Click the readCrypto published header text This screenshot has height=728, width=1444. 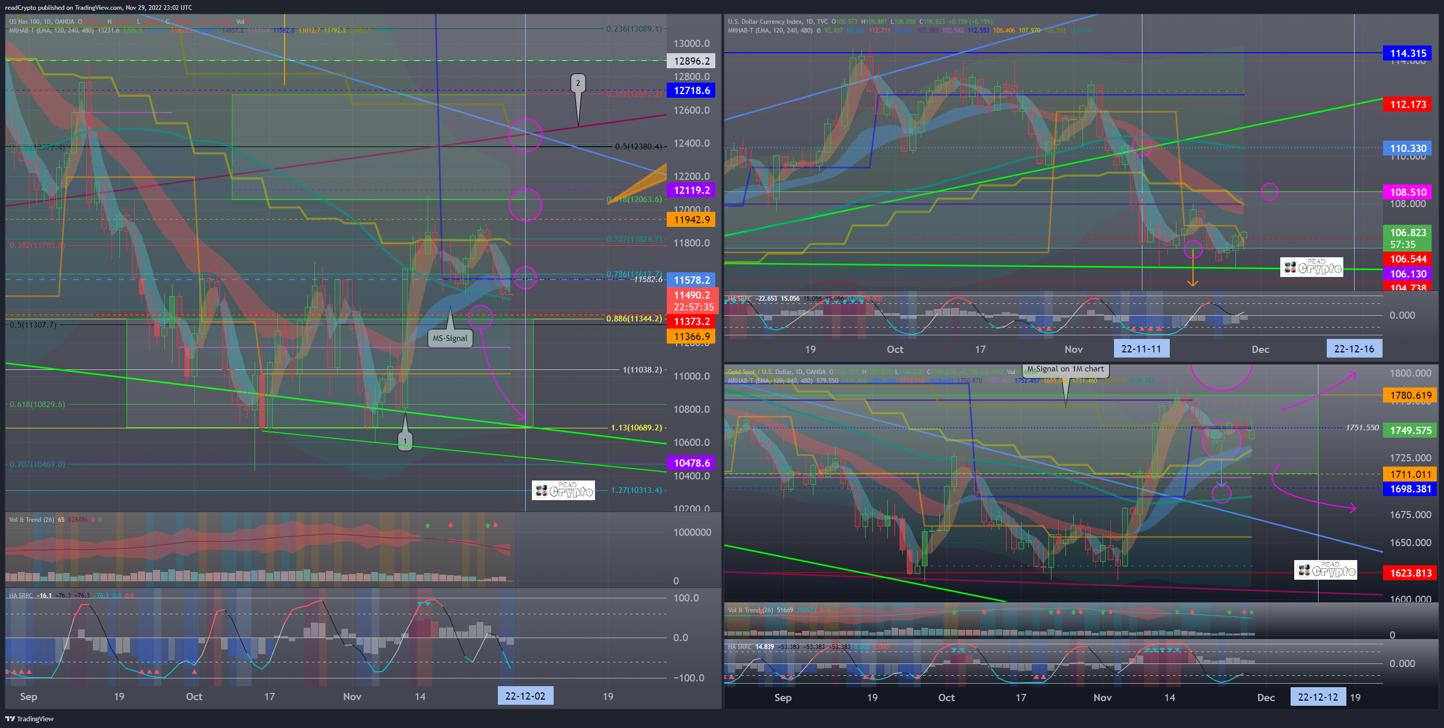point(98,7)
